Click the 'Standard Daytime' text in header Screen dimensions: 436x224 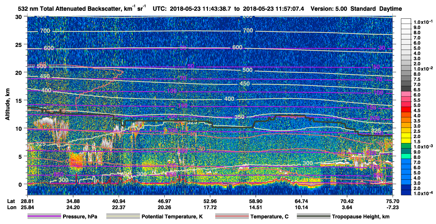click(x=376, y=8)
